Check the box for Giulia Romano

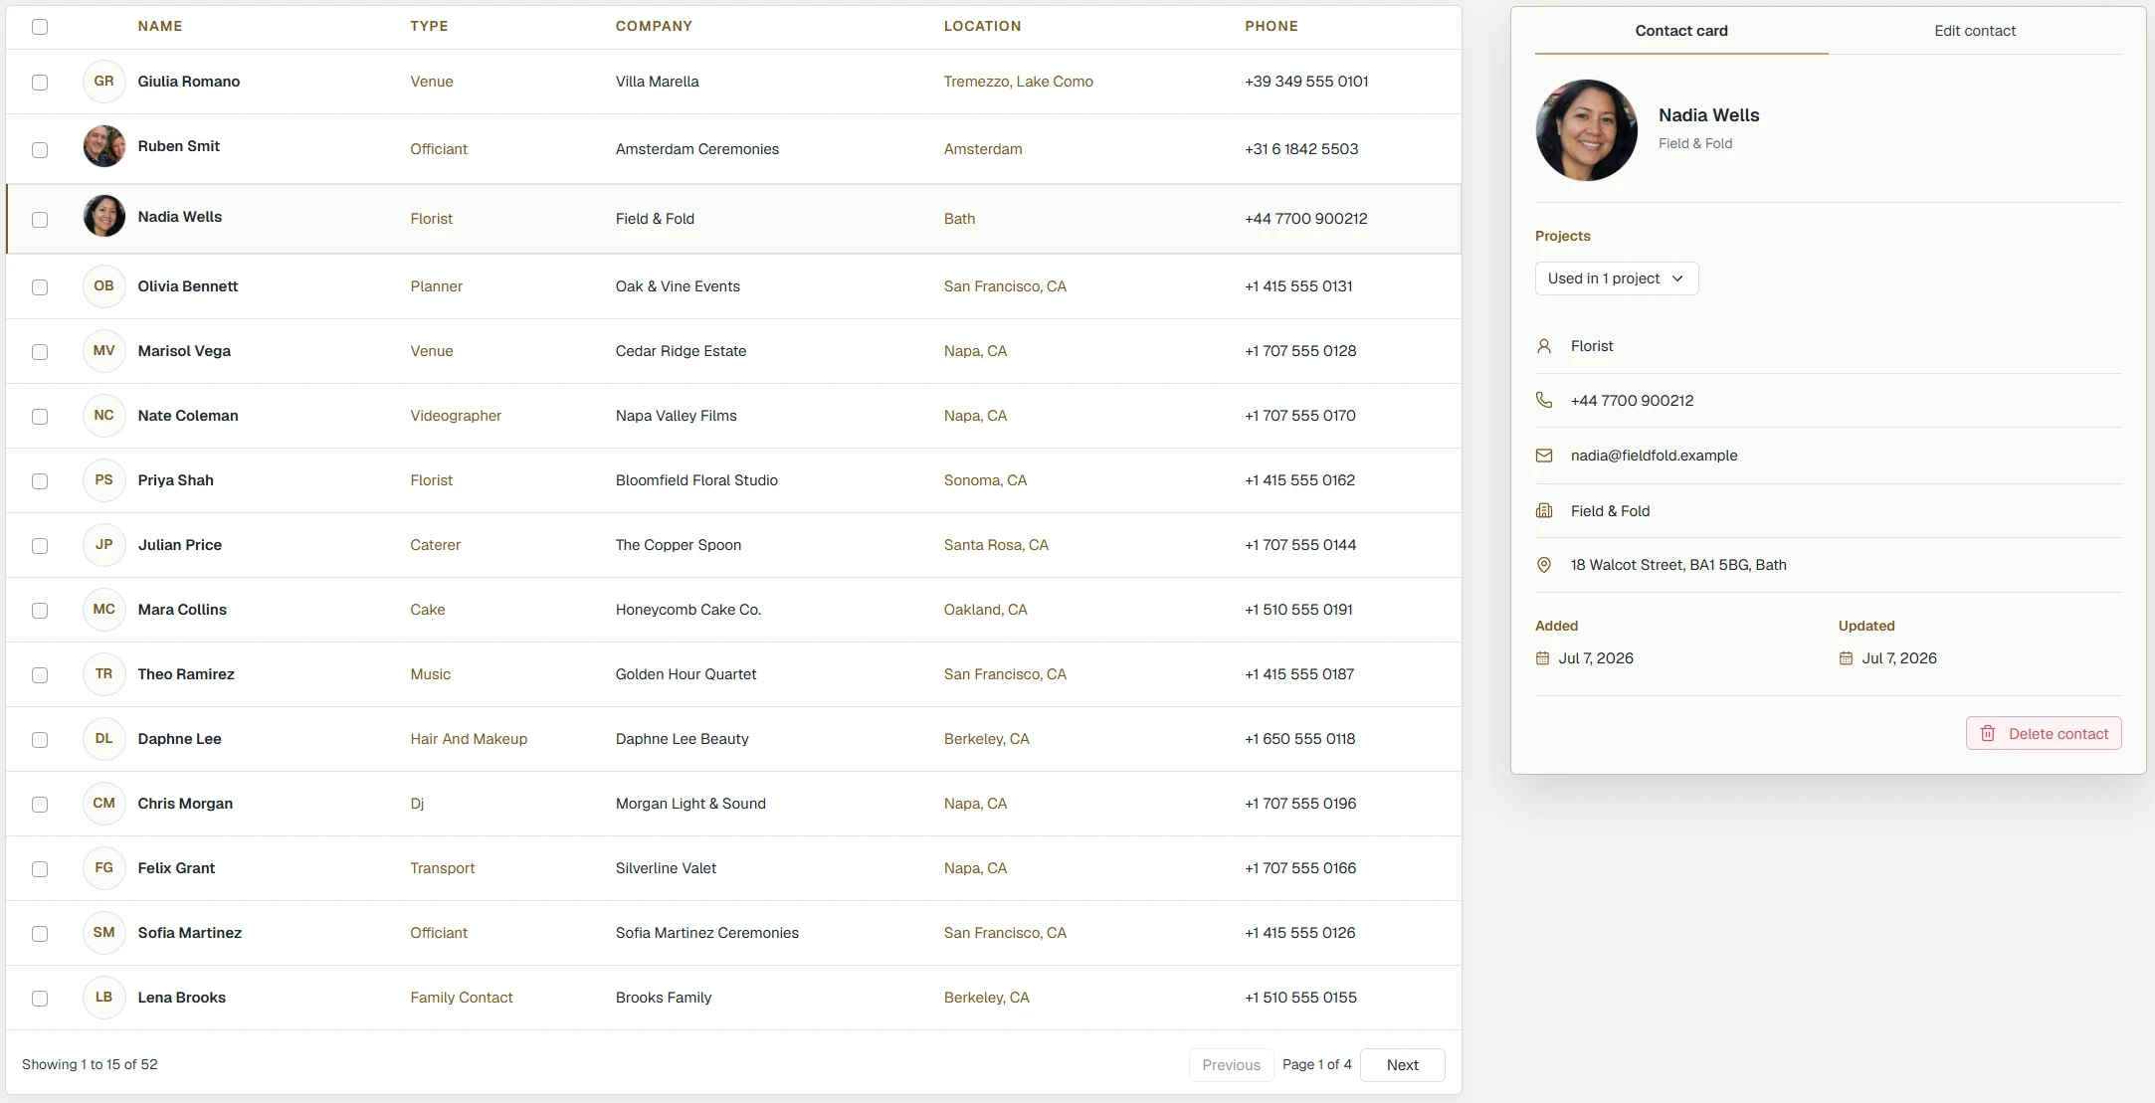(40, 83)
